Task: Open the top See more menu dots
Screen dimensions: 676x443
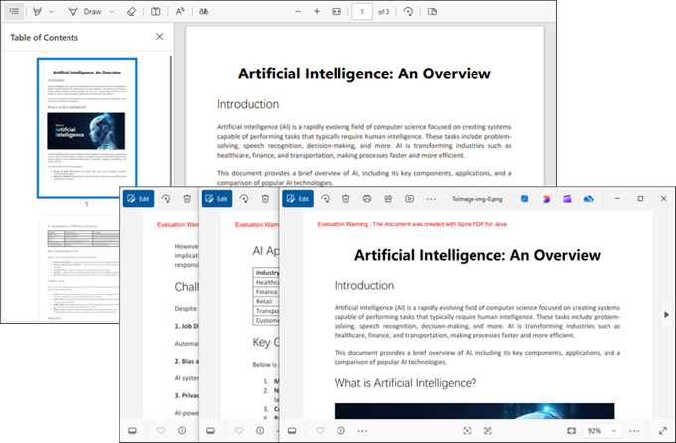Action: pyautogui.click(x=431, y=199)
